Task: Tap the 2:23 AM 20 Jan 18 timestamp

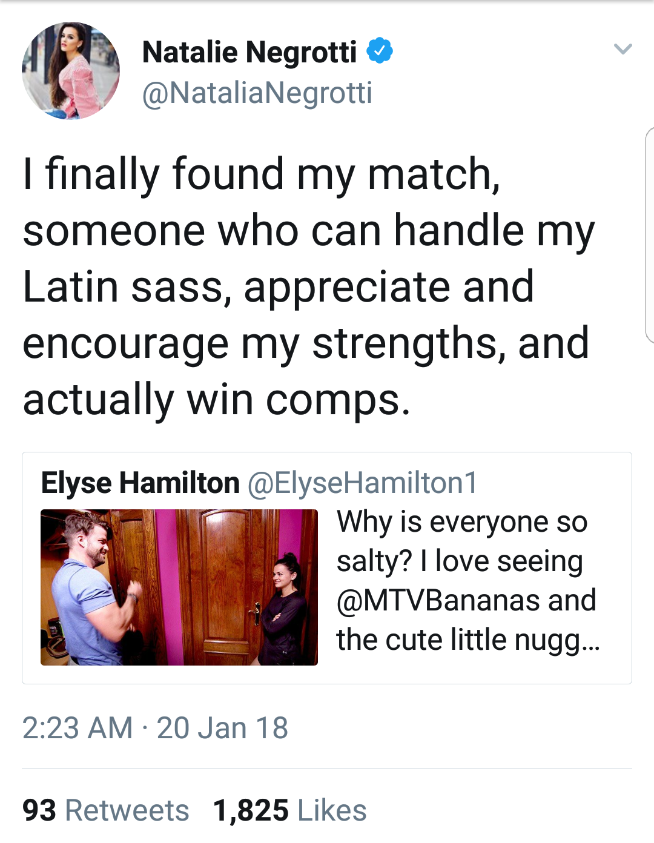Action: [155, 728]
